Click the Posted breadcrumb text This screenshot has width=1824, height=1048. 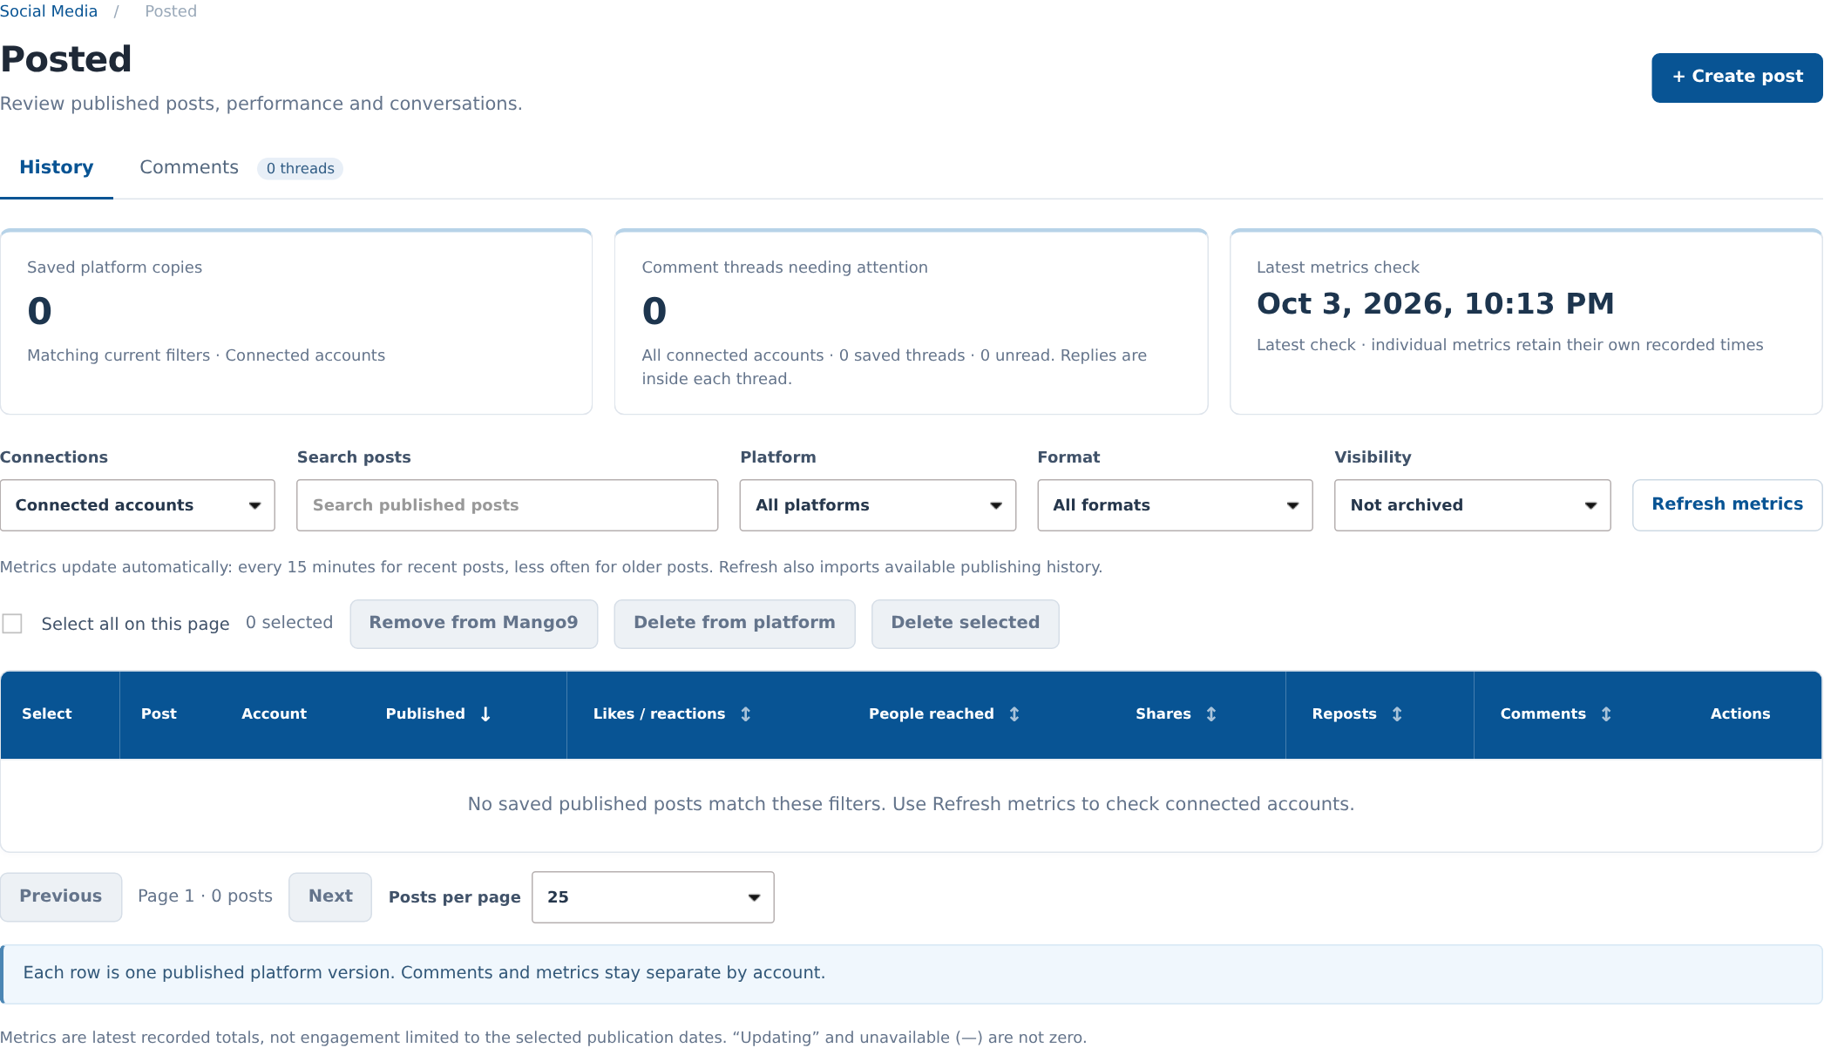171,11
